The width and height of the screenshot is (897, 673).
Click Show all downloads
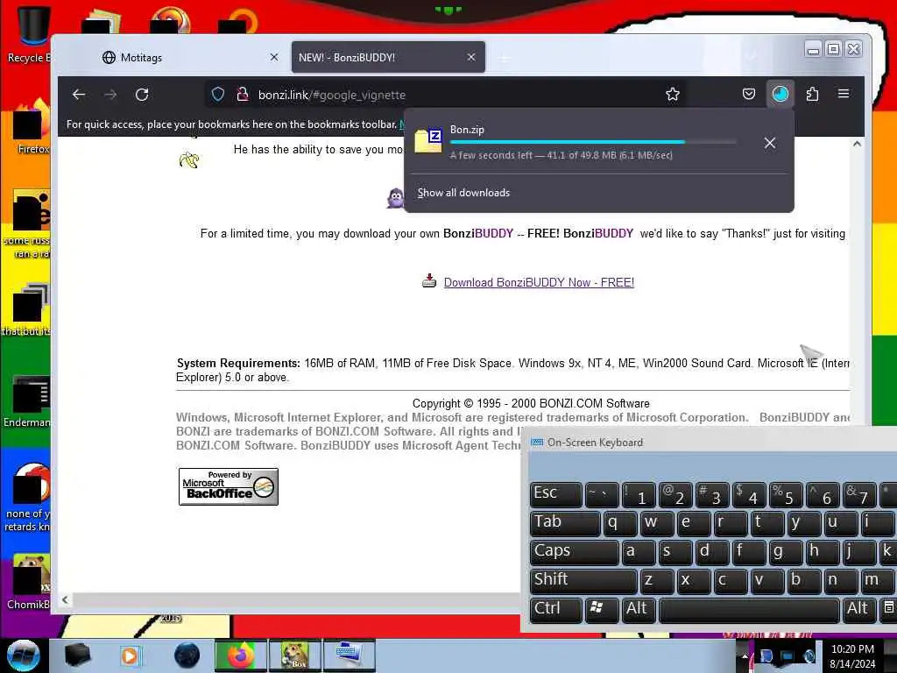[x=463, y=193]
